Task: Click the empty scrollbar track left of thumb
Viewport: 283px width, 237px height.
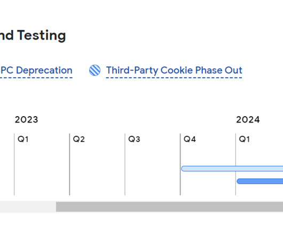Action: pos(28,207)
